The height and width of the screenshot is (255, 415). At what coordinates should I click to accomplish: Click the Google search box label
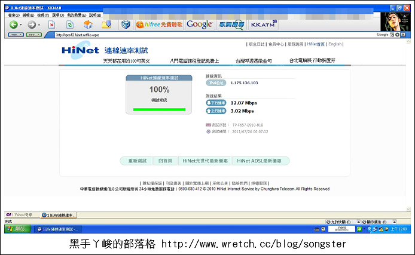click(382, 35)
